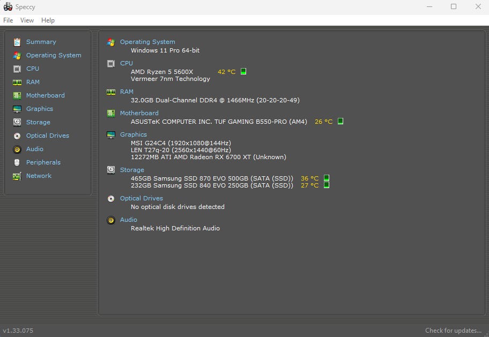
Task: Click the Optical Drives disc icon in sidebar
Action: [x=17, y=136]
